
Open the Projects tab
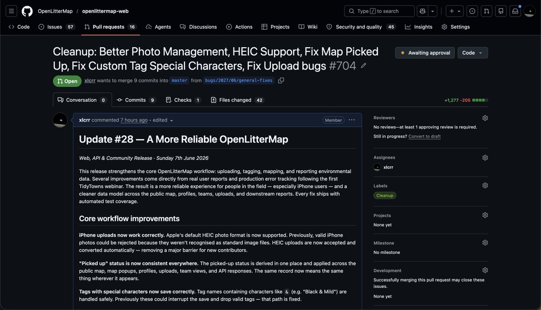pyautogui.click(x=275, y=27)
